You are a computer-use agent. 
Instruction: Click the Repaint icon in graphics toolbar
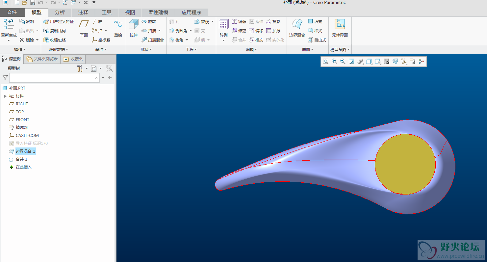coord(351,61)
